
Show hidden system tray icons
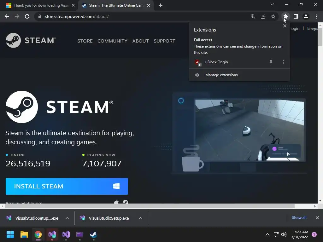tap(267, 234)
